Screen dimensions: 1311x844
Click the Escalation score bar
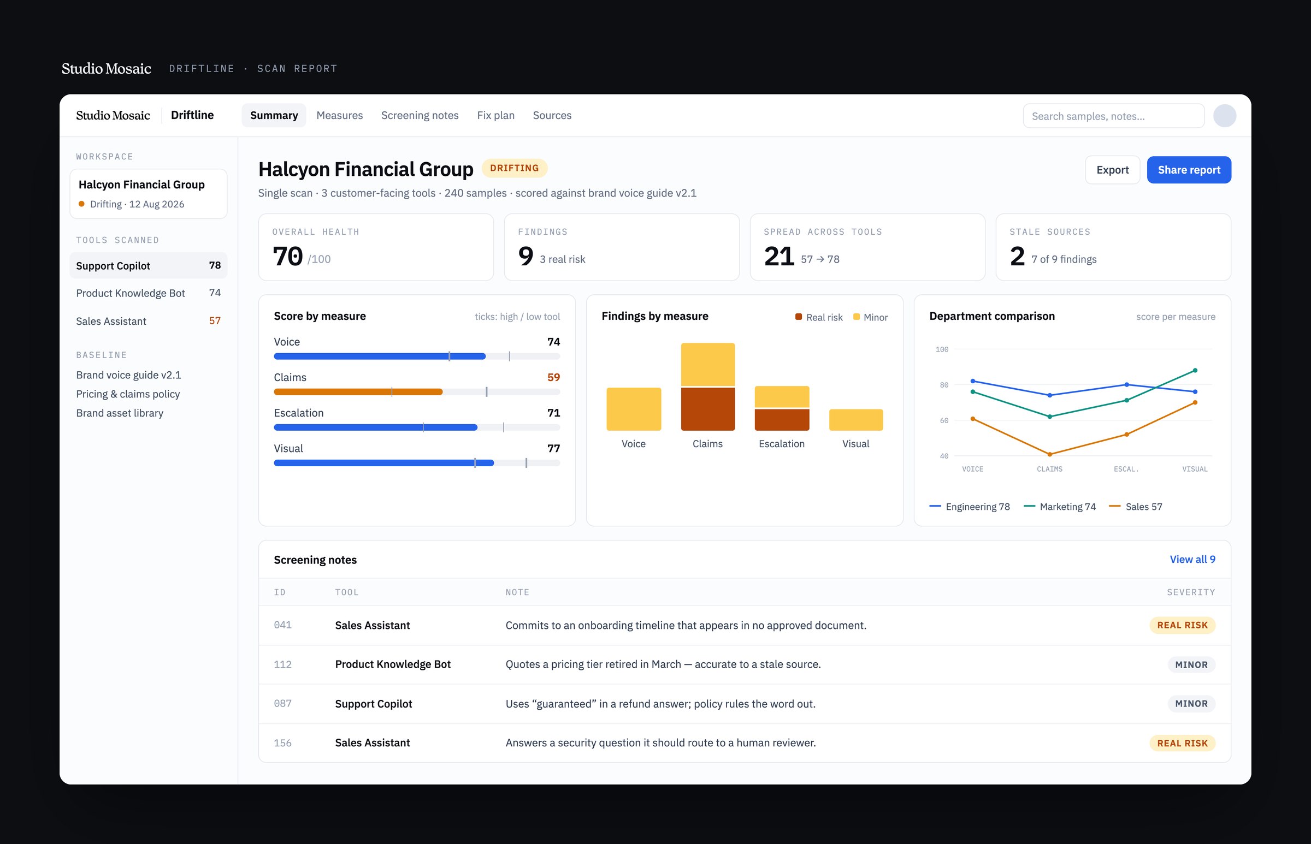tap(417, 427)
